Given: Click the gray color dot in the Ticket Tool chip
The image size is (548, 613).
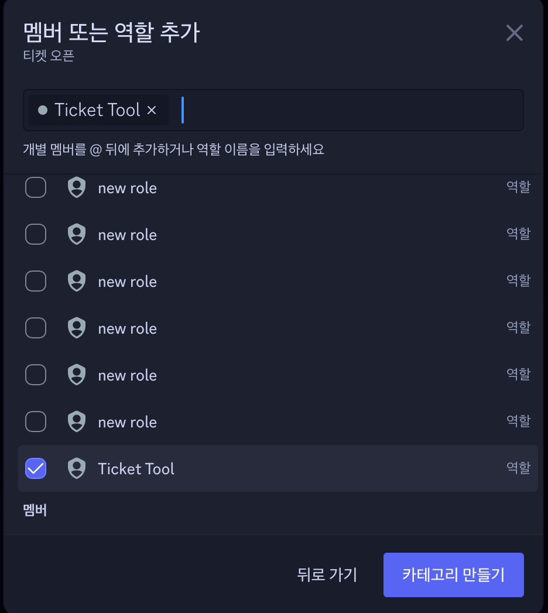Looking at the screenshot, I should [x=43, y=110].
